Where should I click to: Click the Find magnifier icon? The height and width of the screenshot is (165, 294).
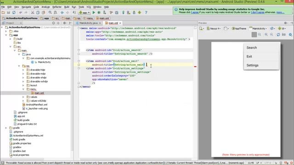pos(50,12)
